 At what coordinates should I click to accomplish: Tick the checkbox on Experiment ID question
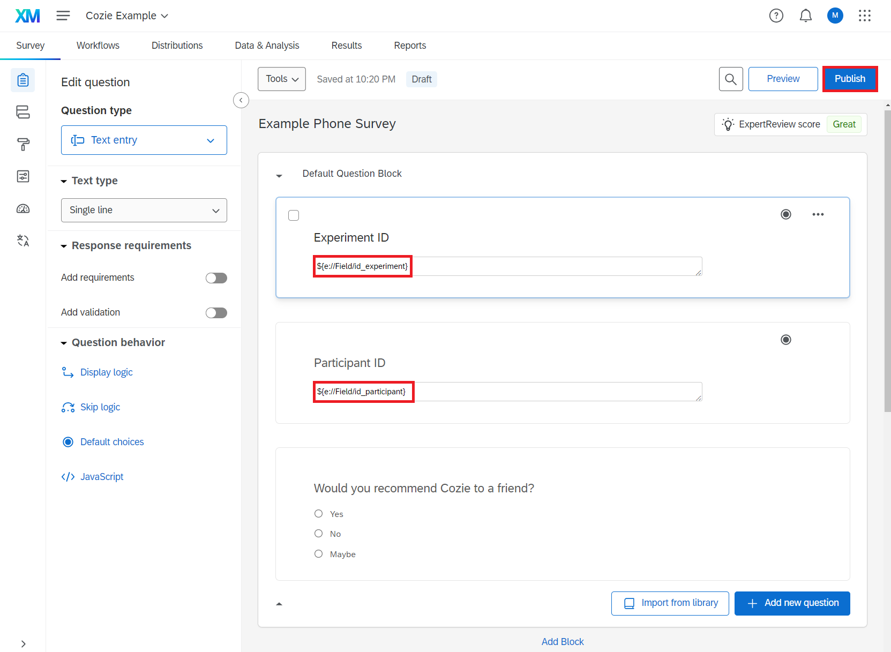click(x=294, y=215)
